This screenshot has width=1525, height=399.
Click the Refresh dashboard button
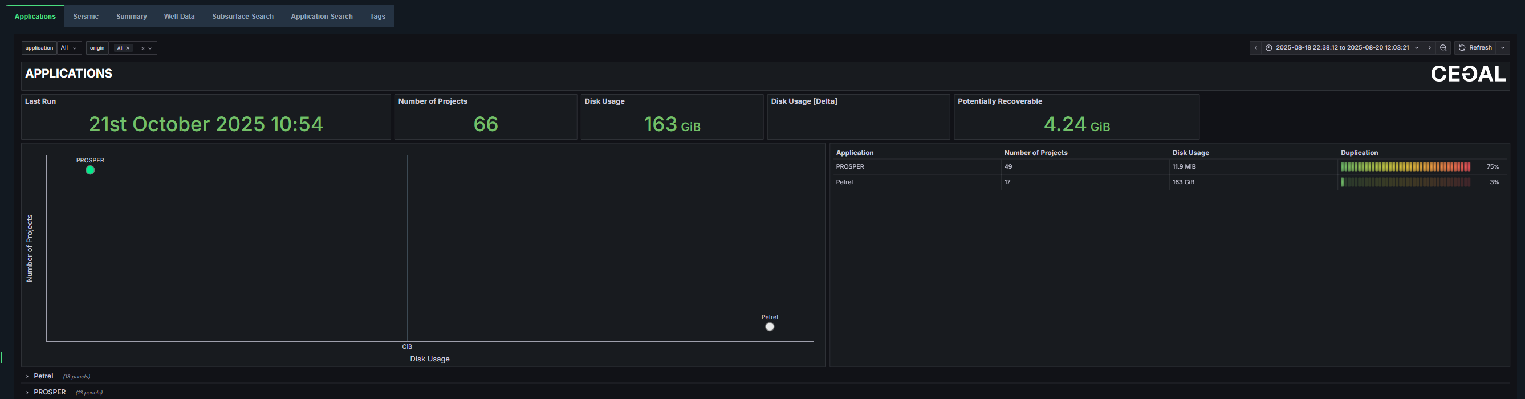tap(1475, 48)
